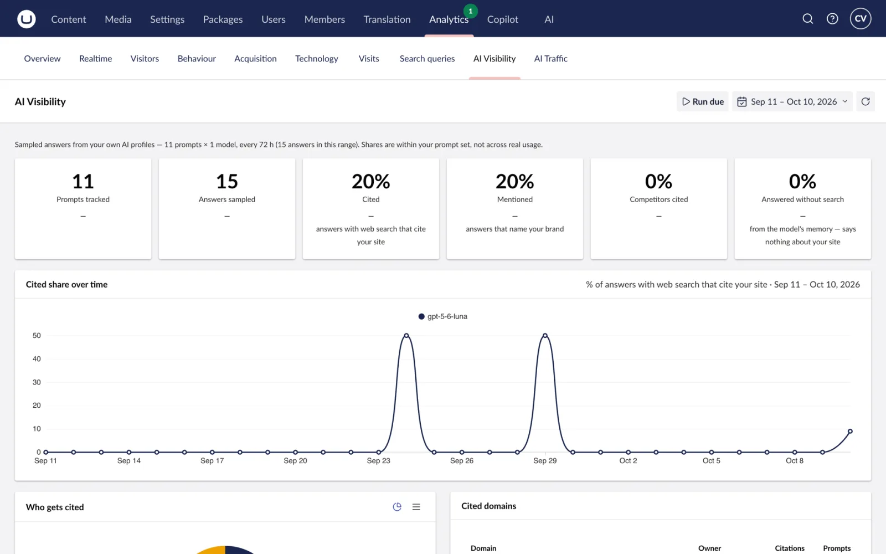Click the Oct 5 x-axis label
Image resolution: width=886 pixels, height=554 pixels.
(x=712, y=460)
